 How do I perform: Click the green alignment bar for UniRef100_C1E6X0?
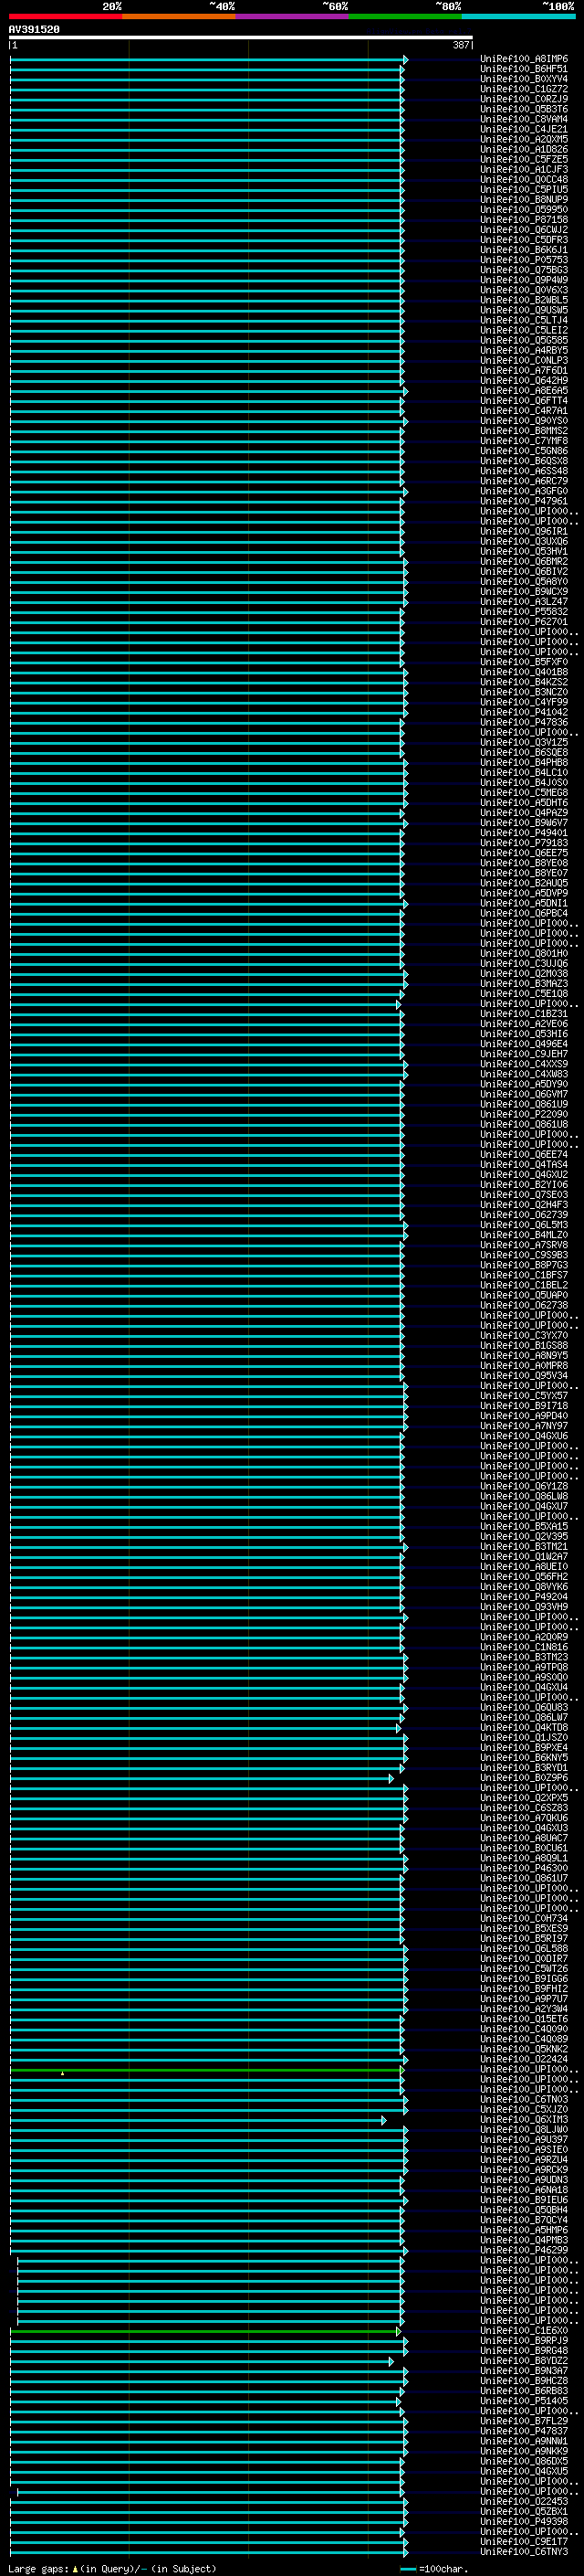[x=204, y=2330]
